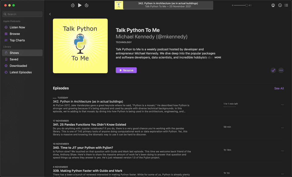Click the Resume button
The width and height of the screenshot is (292, 177).
coord(126,70)
